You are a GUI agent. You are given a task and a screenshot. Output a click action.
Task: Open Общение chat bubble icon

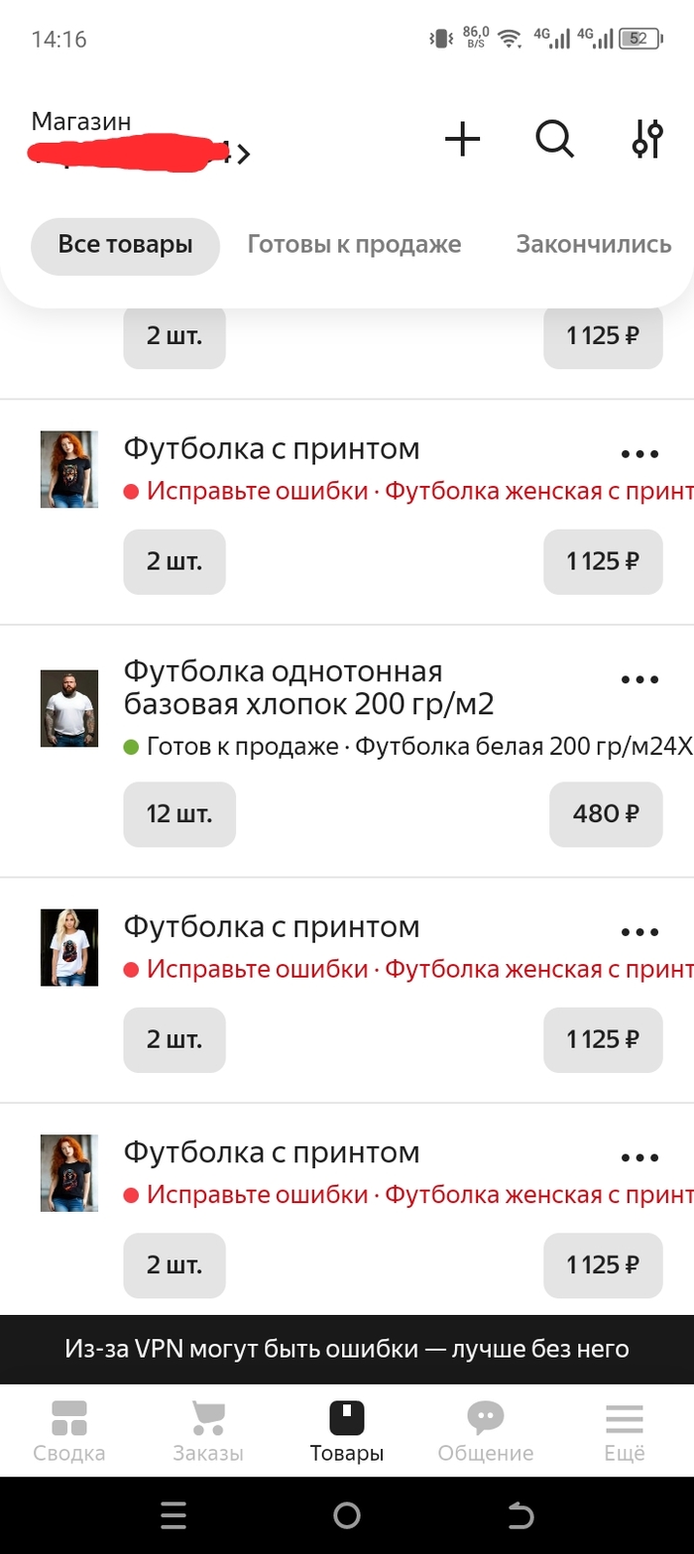(x=486, y=1418)
